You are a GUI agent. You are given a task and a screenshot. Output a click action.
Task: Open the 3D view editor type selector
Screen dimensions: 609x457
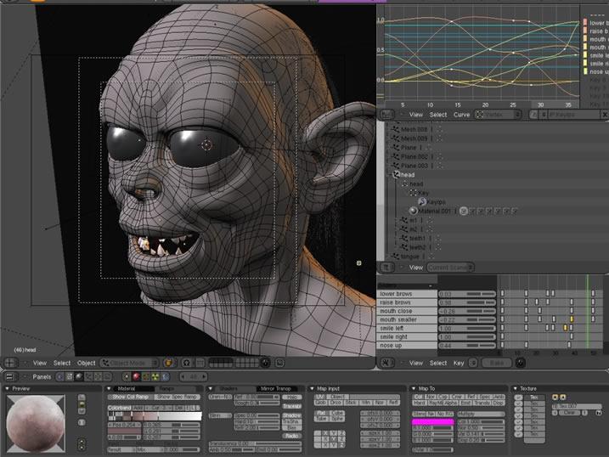click(12, 363)
